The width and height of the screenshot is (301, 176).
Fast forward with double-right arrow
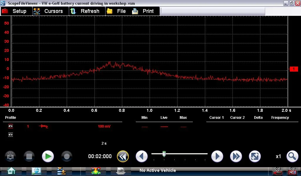[x=236, y=156]
